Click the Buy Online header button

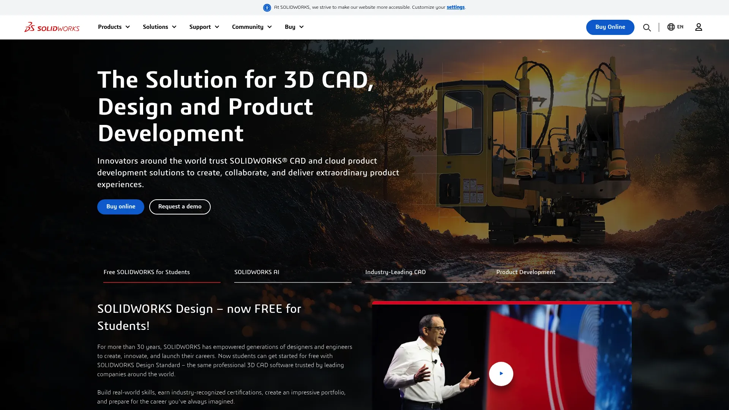coord(610,27)
